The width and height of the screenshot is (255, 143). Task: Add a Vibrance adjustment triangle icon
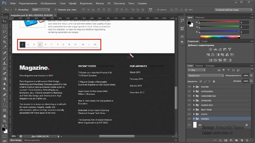(x=229, y=49)
